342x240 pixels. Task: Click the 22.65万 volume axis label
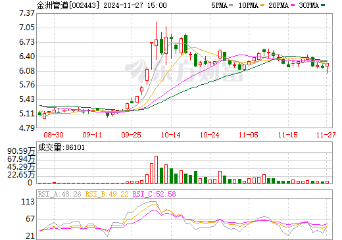pyautogui.click(x=21, y=175)
